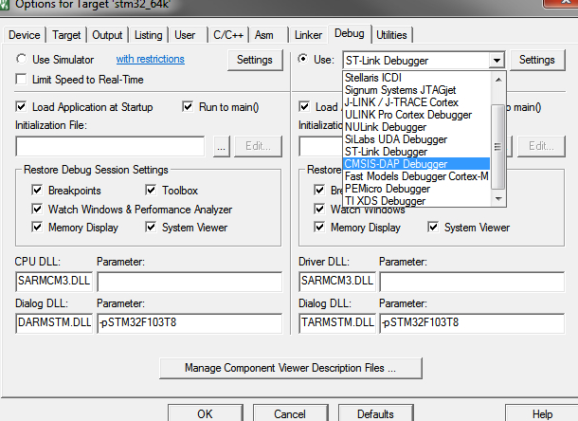Toggle simulator System Viewer checkbox
Image resolution: width=578 pixels, height=421 pixels.
[151, 228]
